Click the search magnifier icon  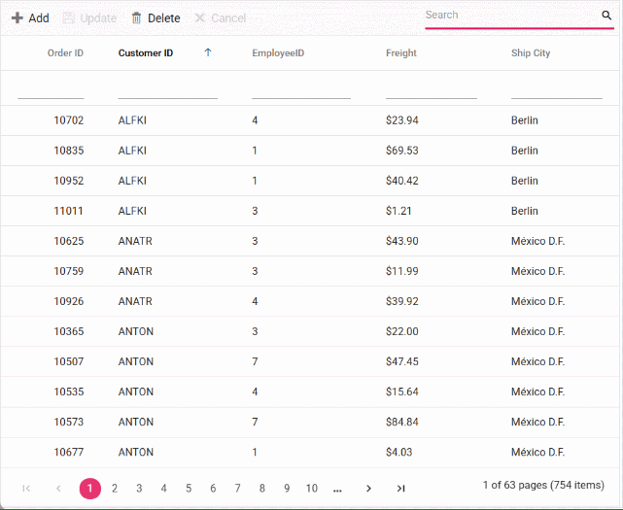click(606, 16)
